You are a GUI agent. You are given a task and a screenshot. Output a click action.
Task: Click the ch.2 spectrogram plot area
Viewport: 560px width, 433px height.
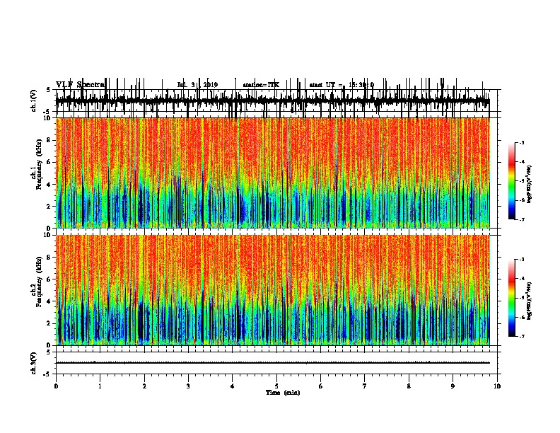[273, 290]
